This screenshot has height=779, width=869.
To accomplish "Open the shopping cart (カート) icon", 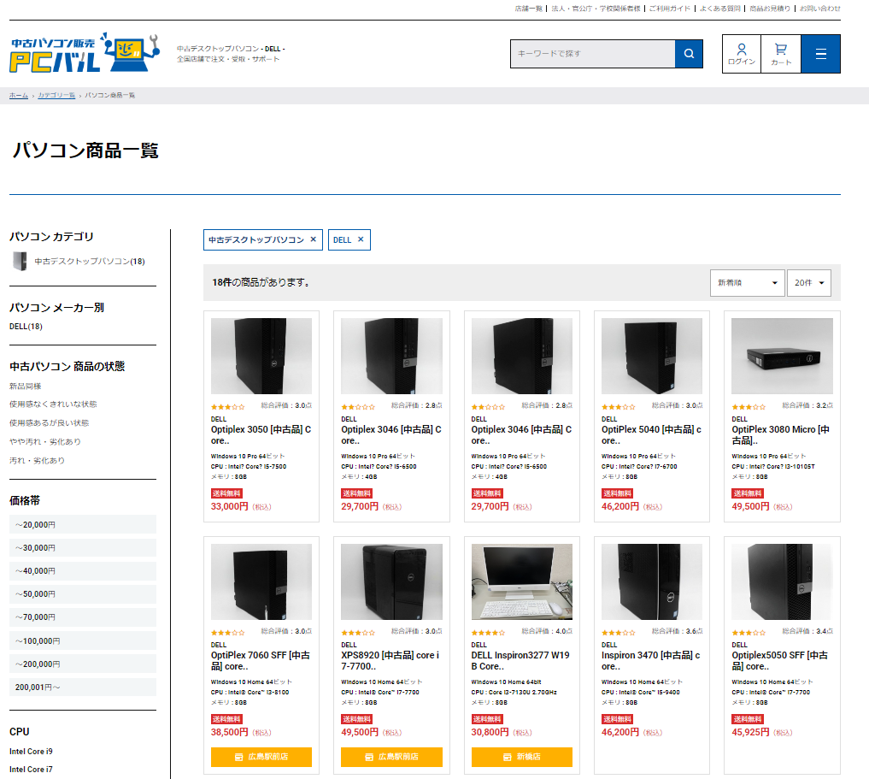I will (x=781, y=54).
